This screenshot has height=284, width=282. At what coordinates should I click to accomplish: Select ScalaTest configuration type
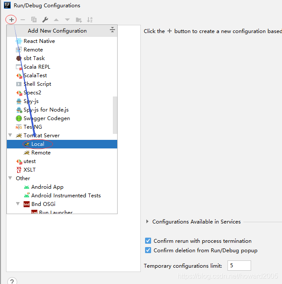coord(62,76)
